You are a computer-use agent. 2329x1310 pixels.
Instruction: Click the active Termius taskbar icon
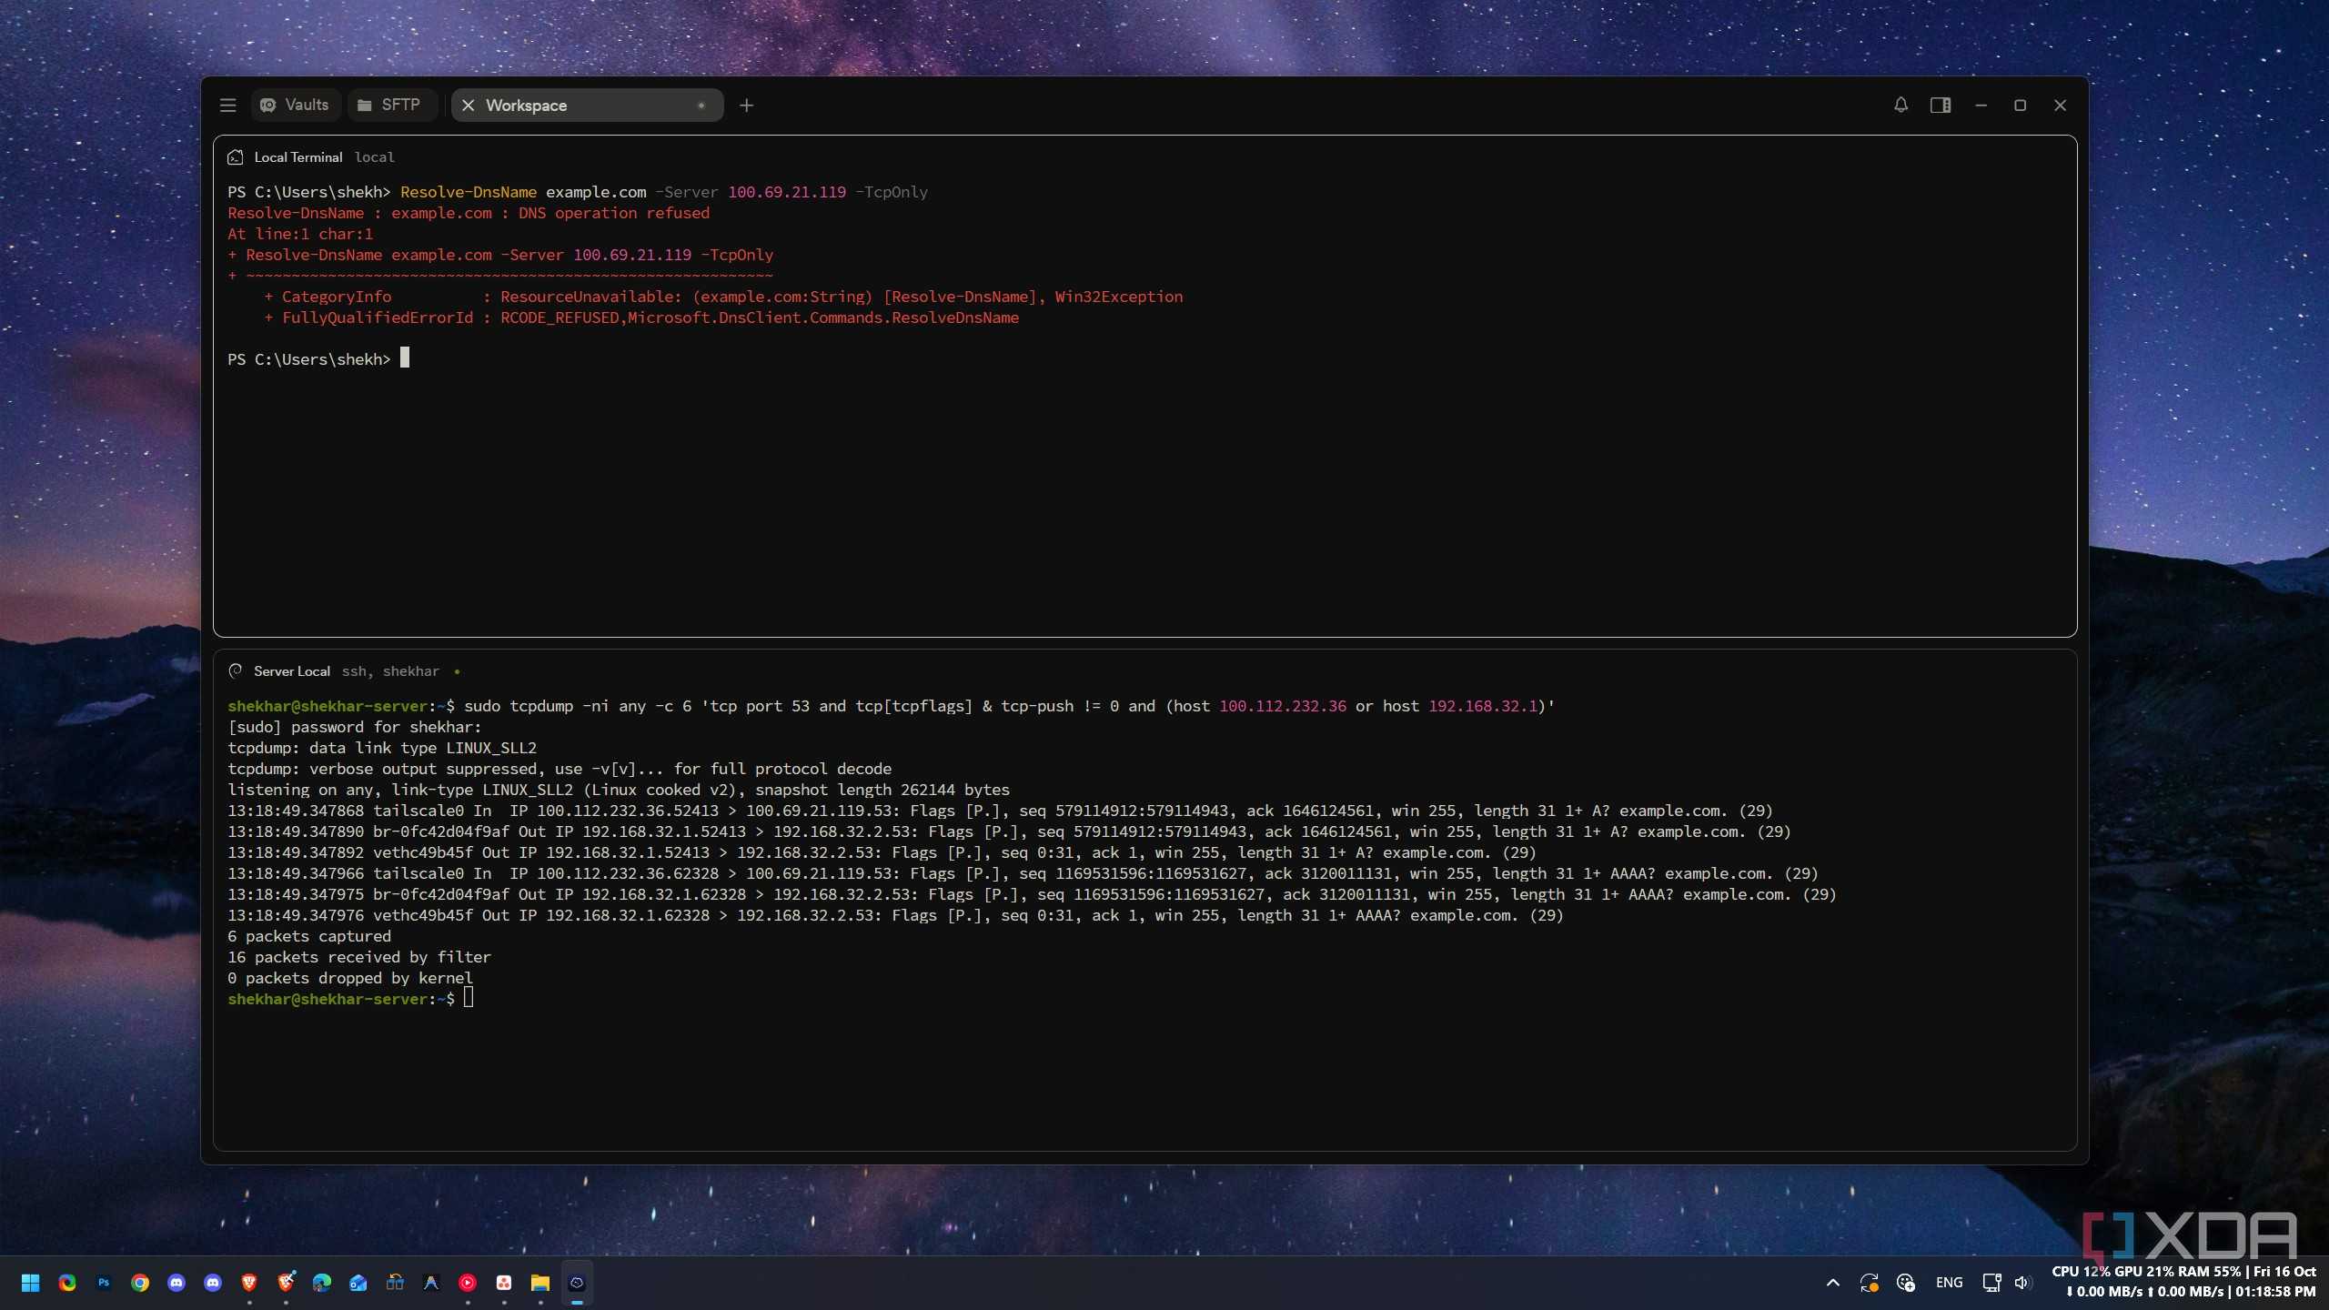(x=577, y=1283)
